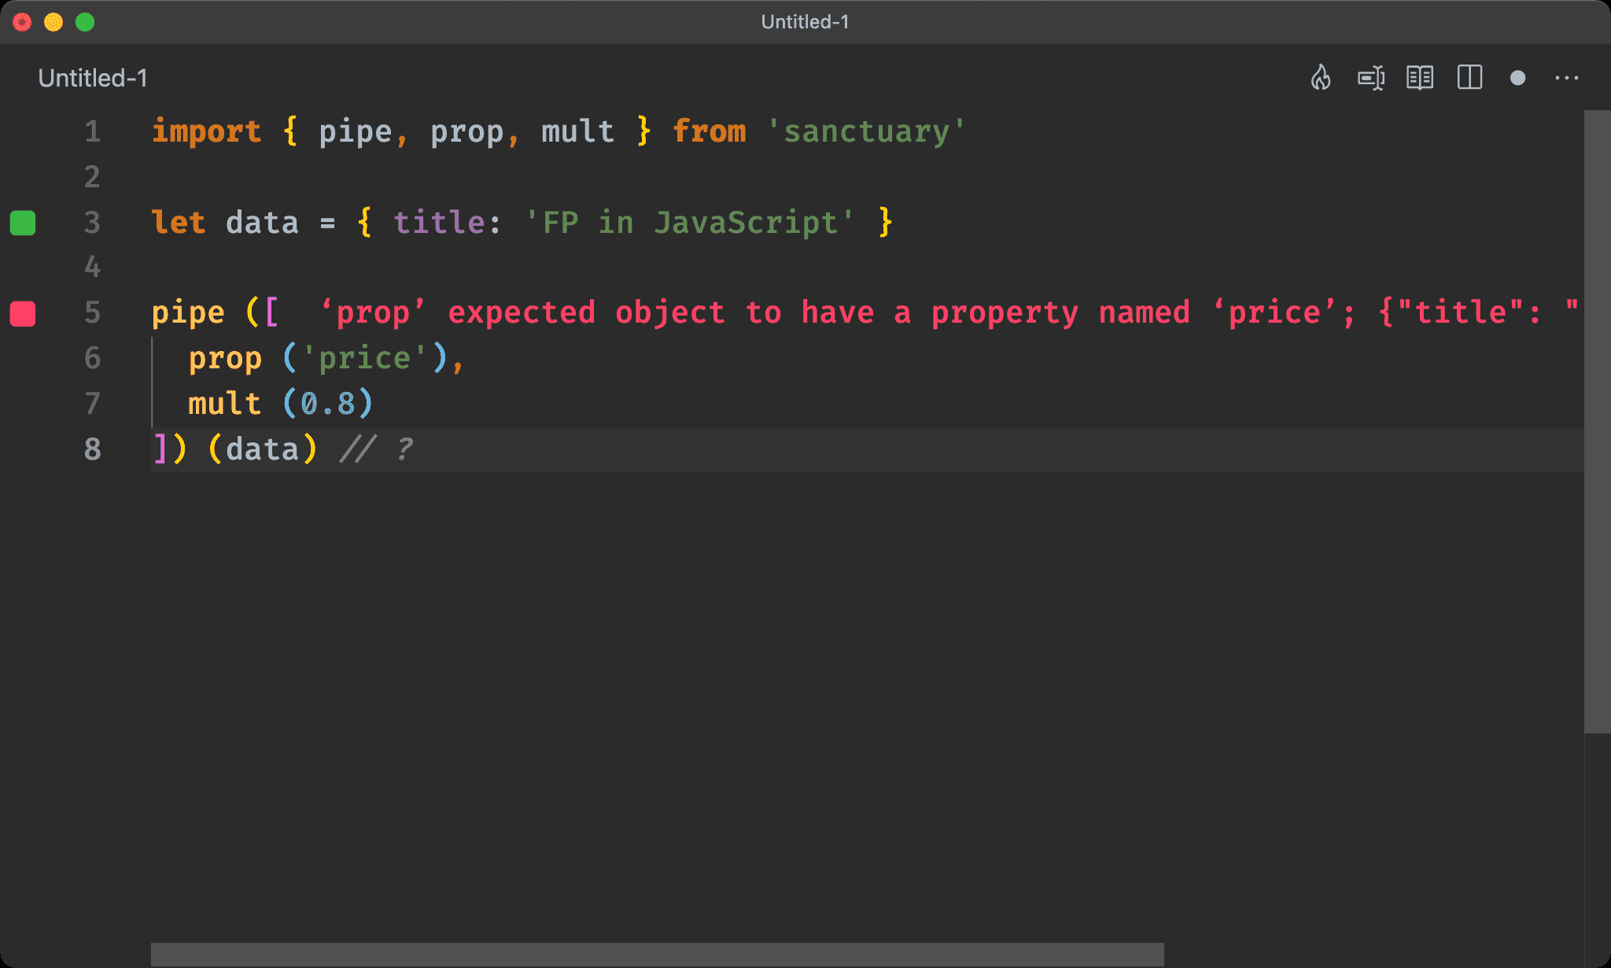Viewport: 1611px width, 968px height.
Task: Click the 'FP in JavaScript' string
Action: [x=689, y=223]
